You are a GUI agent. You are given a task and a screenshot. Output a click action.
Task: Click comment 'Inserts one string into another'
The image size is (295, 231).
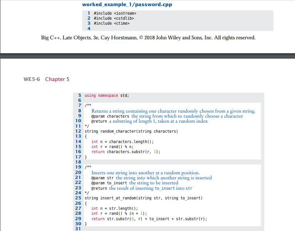pyautogui.click(x=146, y=173)
